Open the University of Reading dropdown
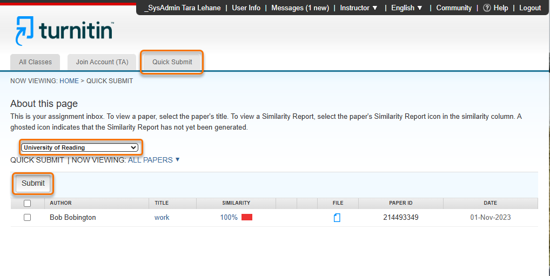This screenshot has width=550, height=276. coord(79,147)
